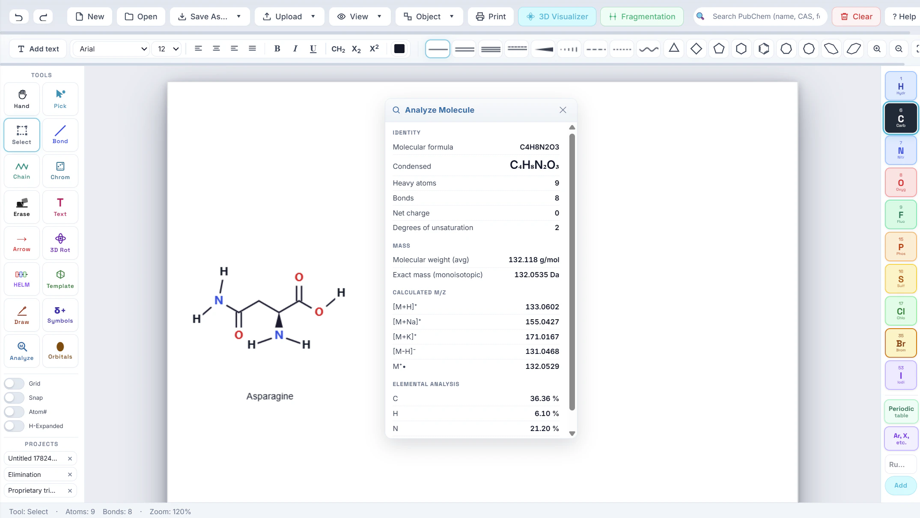Screen dimensions: 920x518
Task: Insert a cyclopentane ring shape
Action: point(719,49)
